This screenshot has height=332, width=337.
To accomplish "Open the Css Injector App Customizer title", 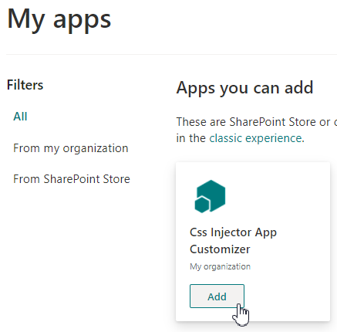I will (x=233, y=241).
